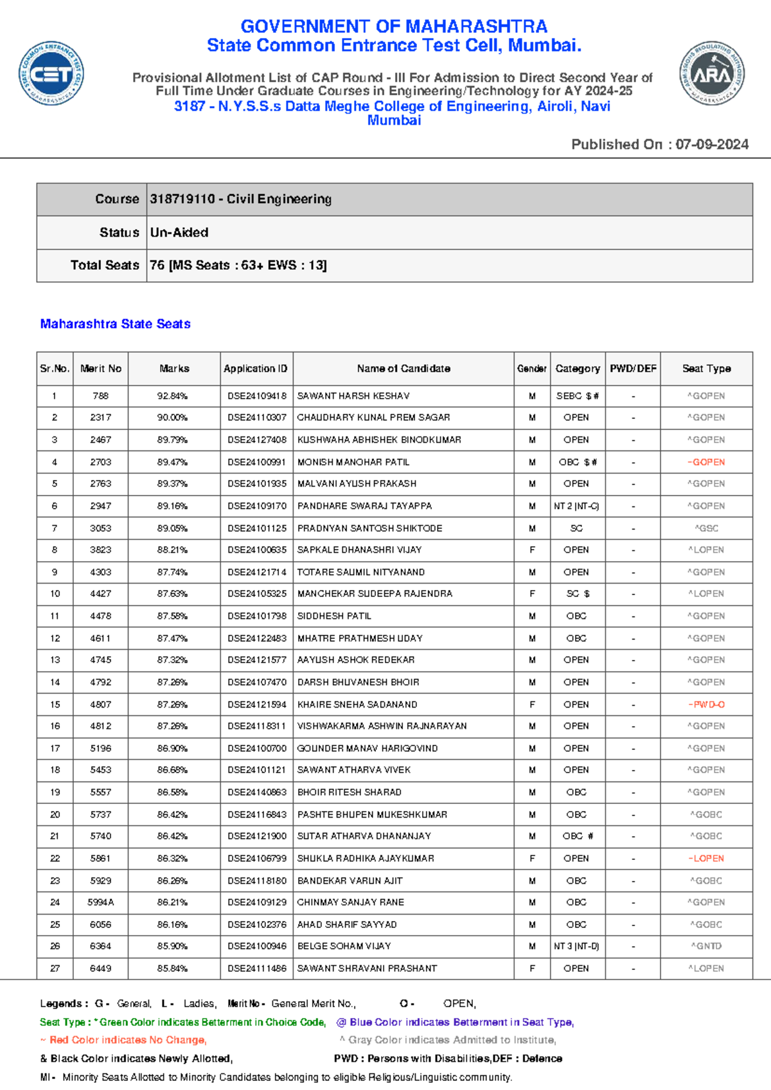This screenshot has width=771, height=1090.
Task: Click the PWD/DEF column header
Action: click(633, 369)
